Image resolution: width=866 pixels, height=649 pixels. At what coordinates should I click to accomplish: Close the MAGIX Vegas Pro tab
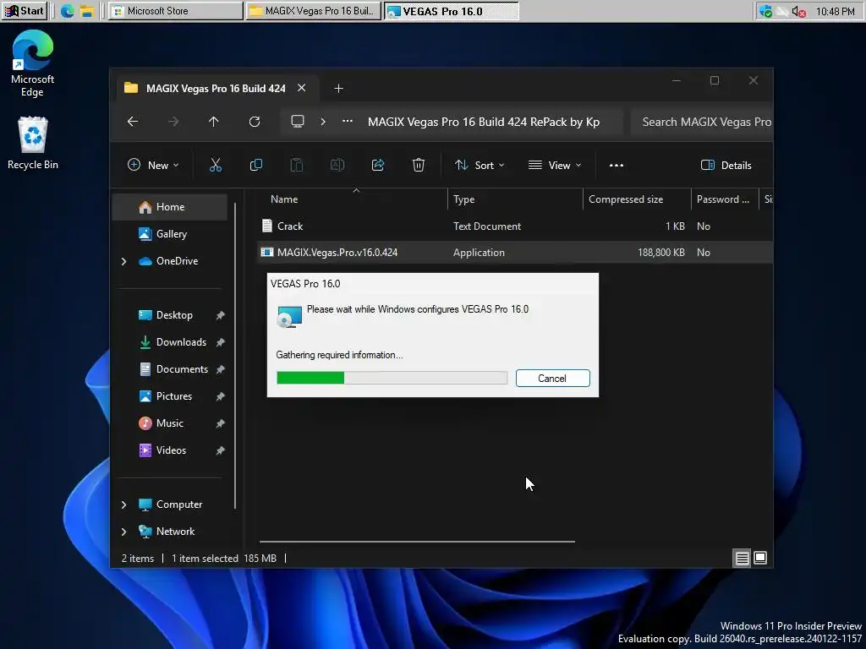pos(302,88)
